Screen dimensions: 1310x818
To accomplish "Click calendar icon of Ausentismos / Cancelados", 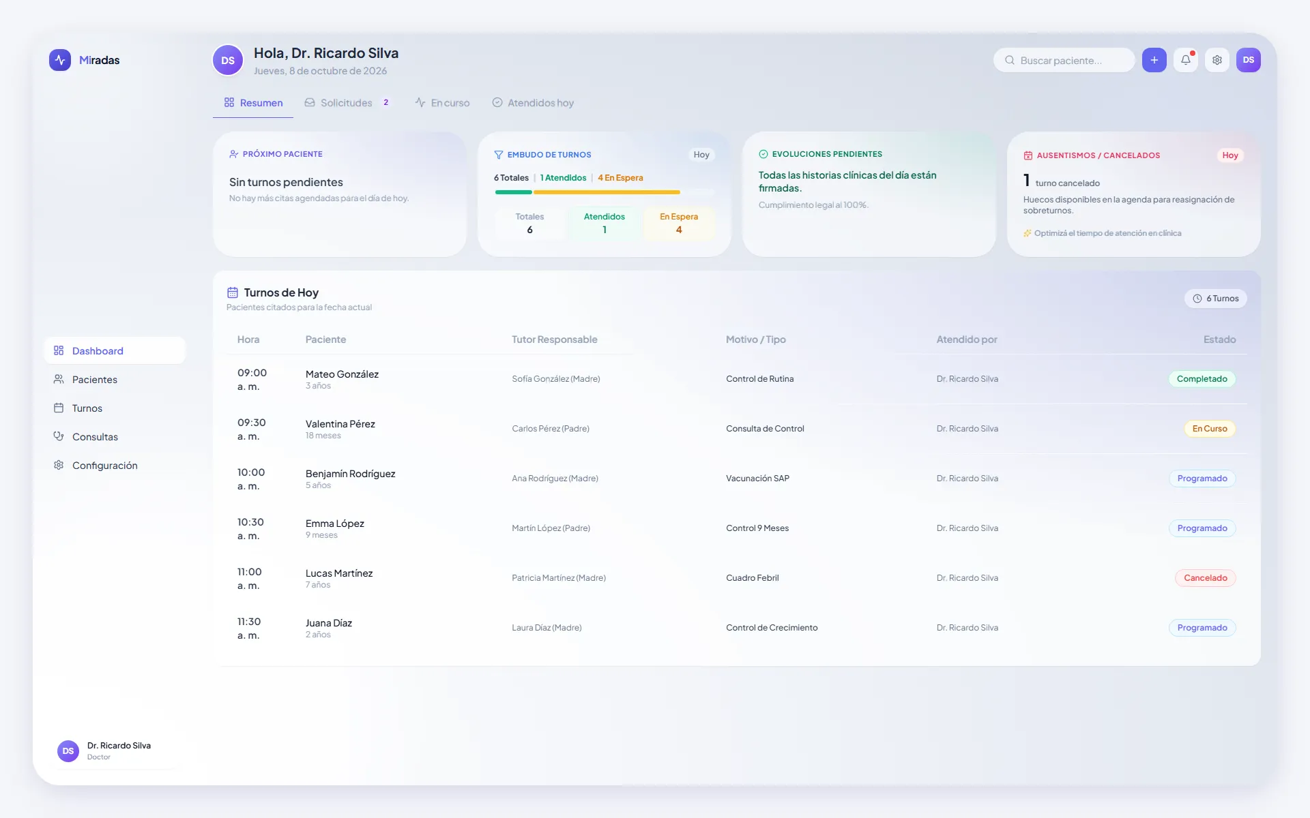I will coord(1028,155).
